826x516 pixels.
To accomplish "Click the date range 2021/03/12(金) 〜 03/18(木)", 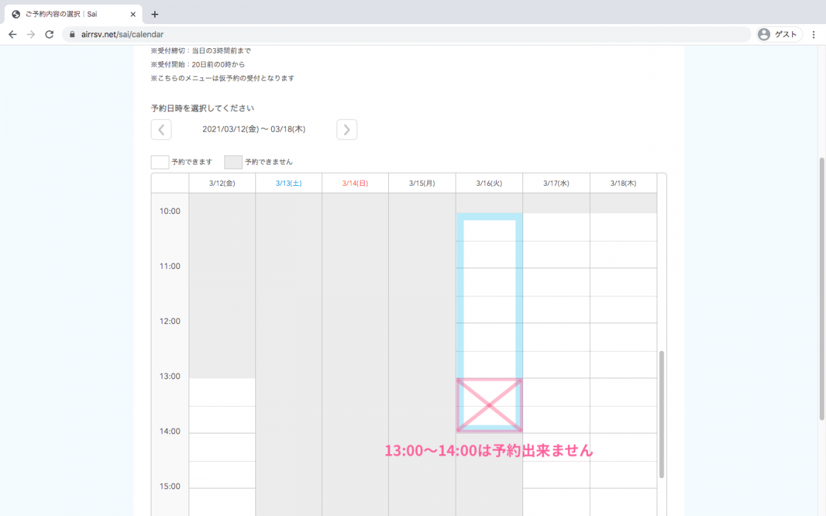I will [254, 129].
